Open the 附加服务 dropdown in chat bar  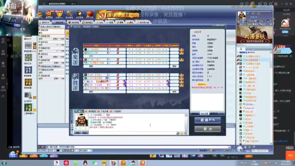point(86,151)
